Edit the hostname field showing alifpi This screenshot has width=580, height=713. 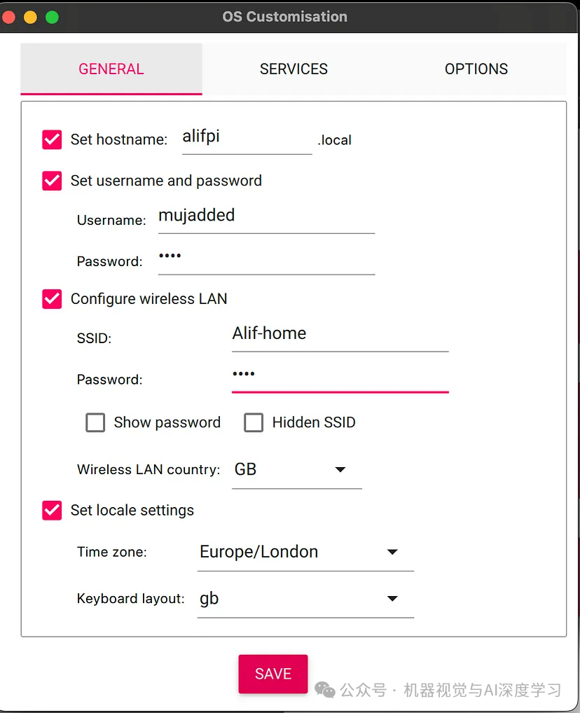click(245, 137)
